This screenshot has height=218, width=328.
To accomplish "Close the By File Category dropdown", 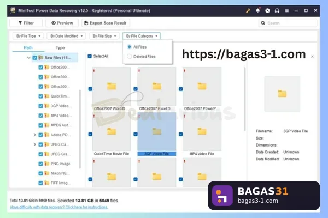I will point(142,36).
